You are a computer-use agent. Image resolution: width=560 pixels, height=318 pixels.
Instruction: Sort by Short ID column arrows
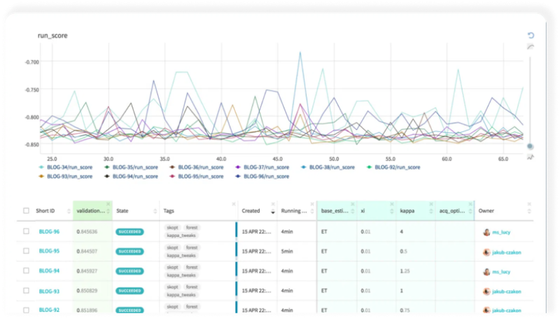coord(69,211)
